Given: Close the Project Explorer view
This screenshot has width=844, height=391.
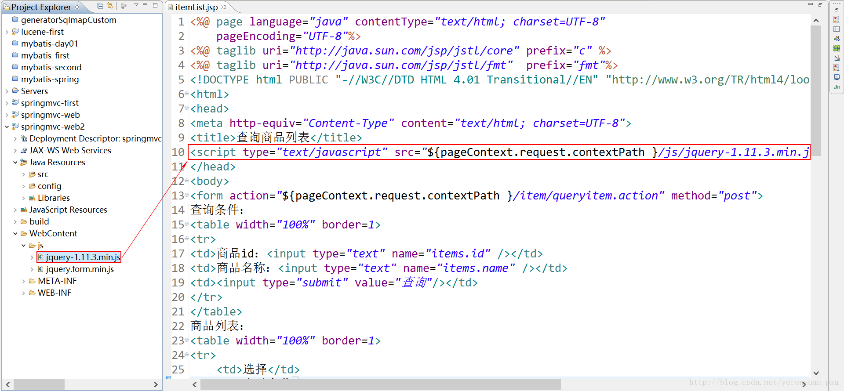Looking at the screenshot, I should tap(77, 7).
